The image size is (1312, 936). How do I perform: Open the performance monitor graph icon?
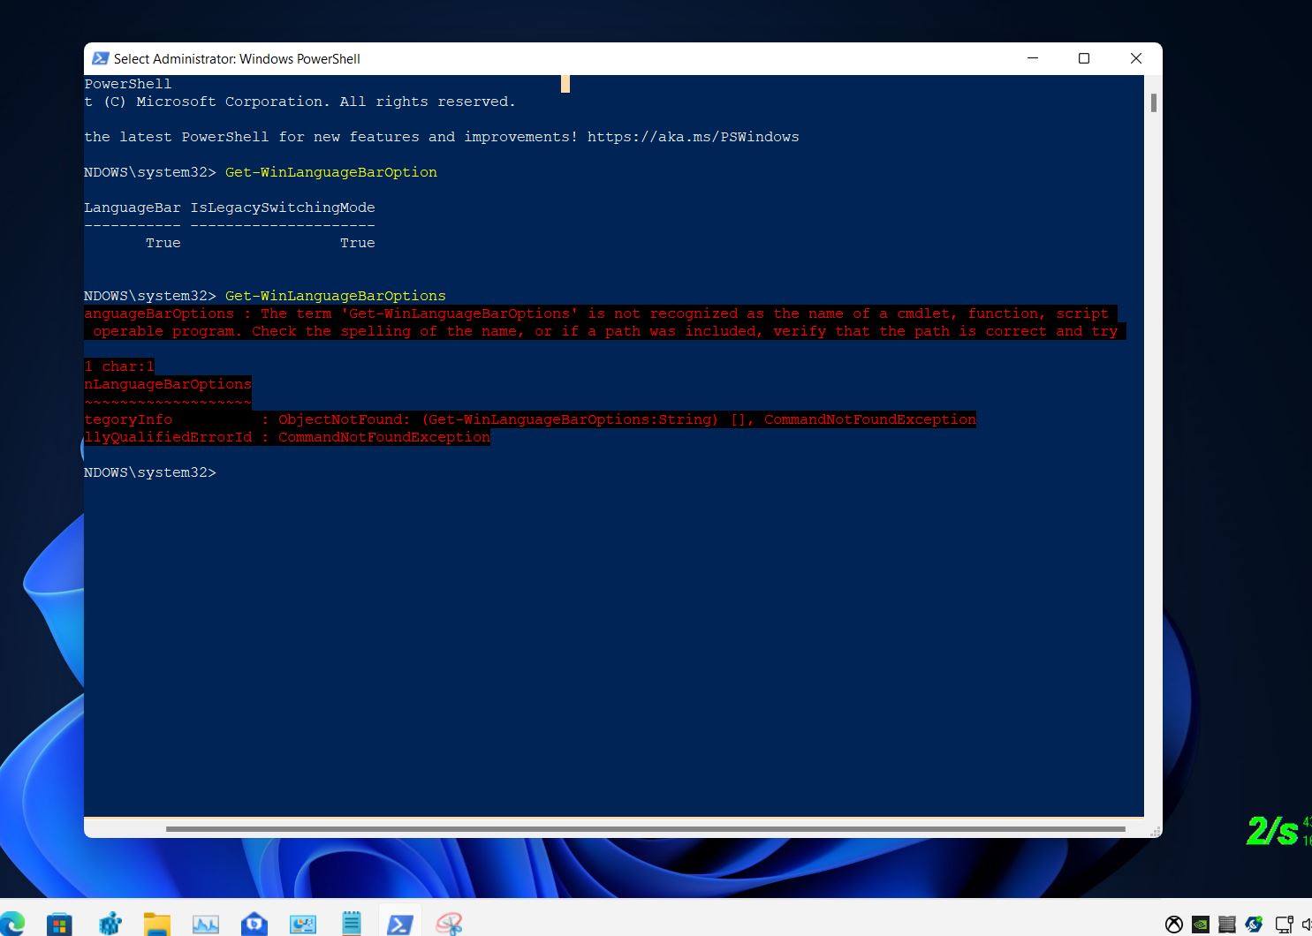(205, 925)
